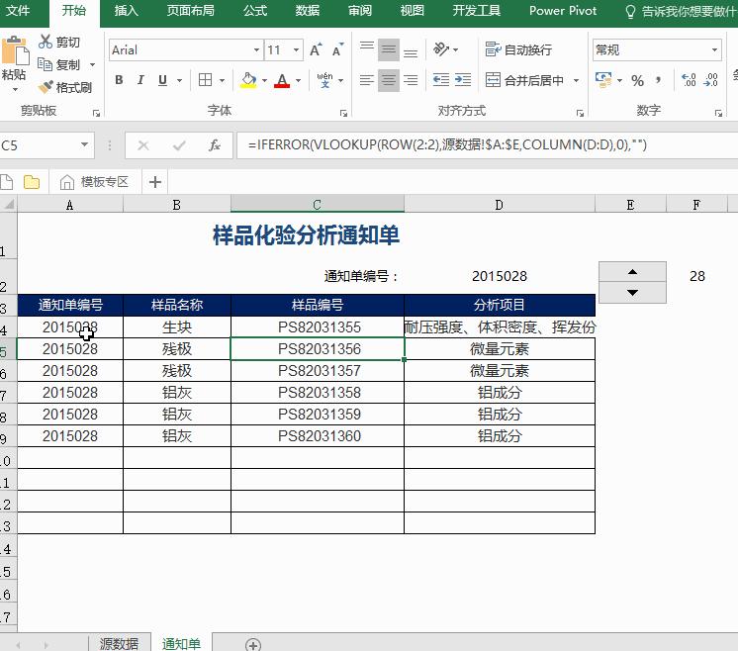Apply red font color A
The width and height of the screenshot is (738, 651).
click(282, 80)
